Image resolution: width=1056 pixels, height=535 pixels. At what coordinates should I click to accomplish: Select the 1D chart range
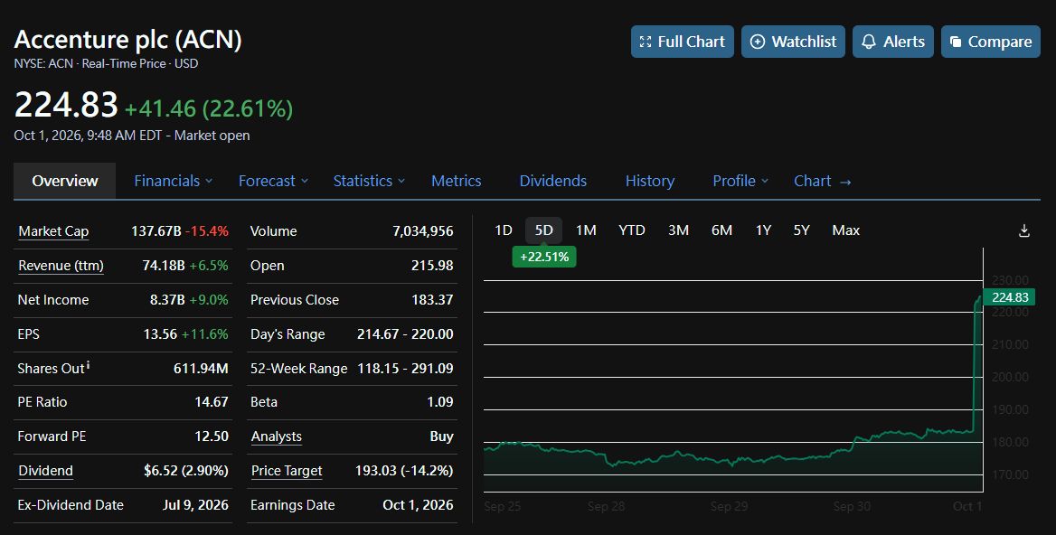[504, 230]
